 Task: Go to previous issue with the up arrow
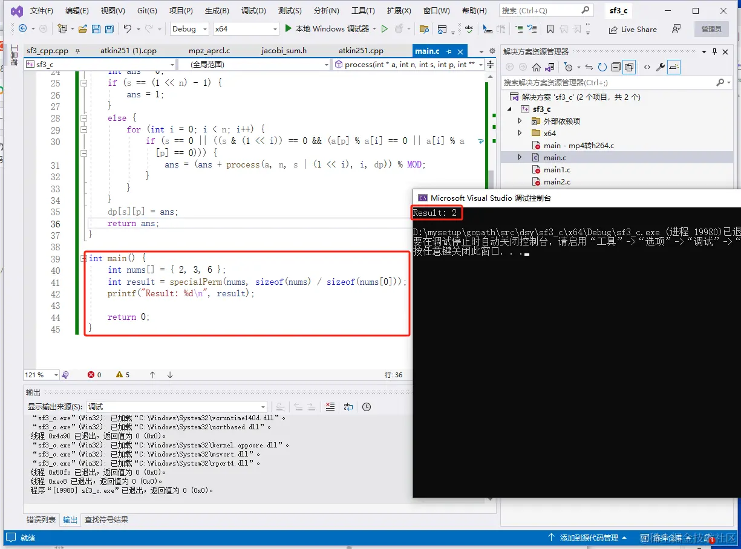152,375
